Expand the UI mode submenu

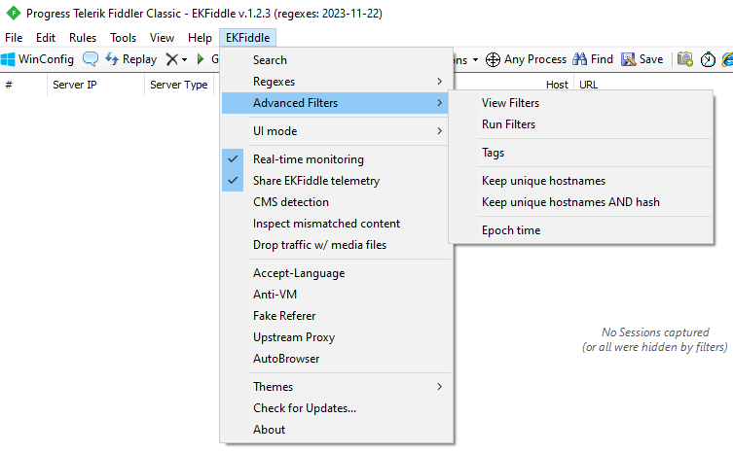[335, 131]
